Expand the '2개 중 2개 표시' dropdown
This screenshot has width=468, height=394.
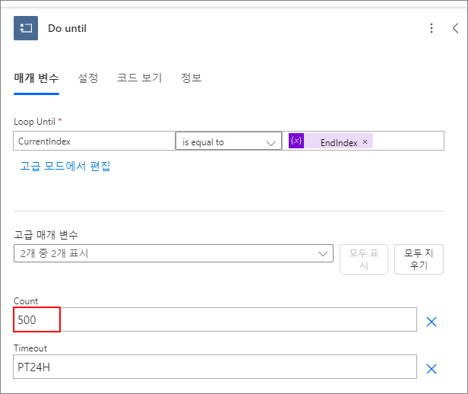(173, 253)
